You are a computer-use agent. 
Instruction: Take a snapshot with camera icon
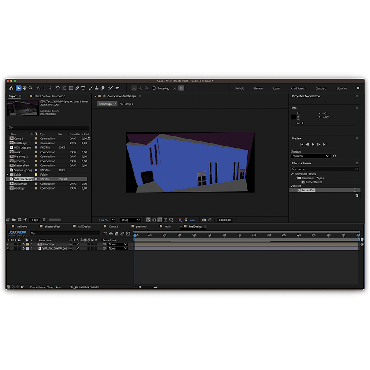point(204,220)
